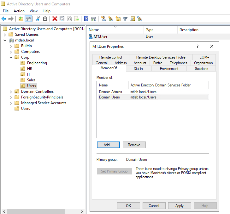Click the mtlab.local domain icon

(x=11, y=40)
